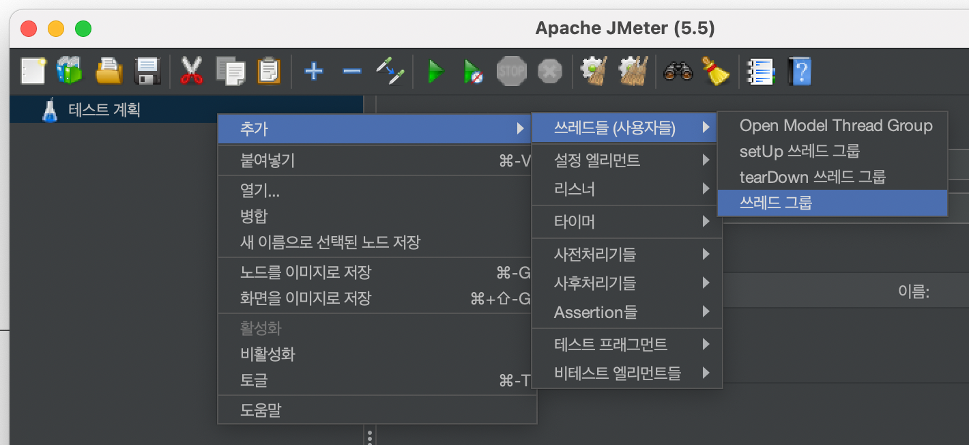
Task: Start the test with the green play icon
Action: point(435,71)
